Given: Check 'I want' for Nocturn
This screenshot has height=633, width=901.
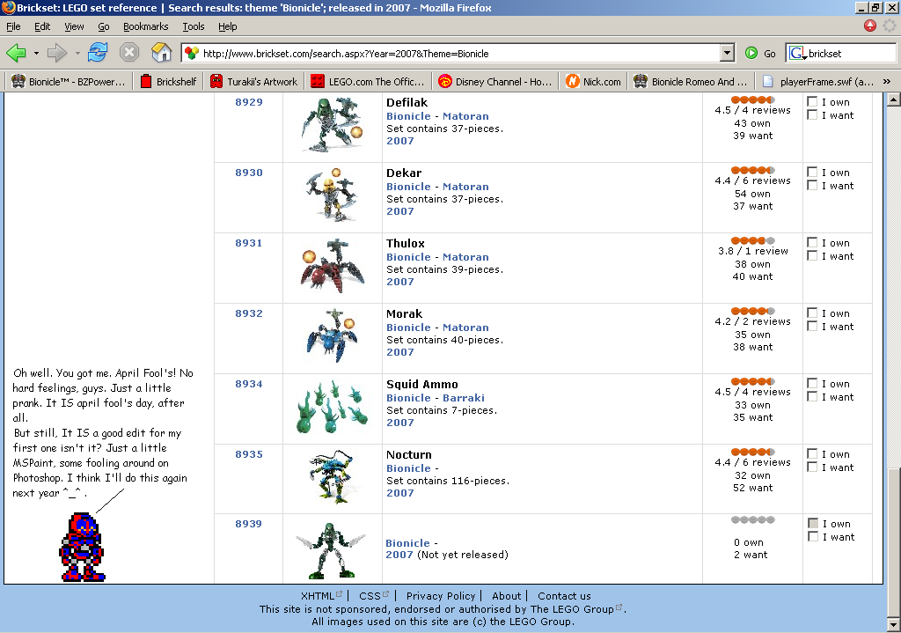Looking at the screenshot, I should [x=812, y=467].
